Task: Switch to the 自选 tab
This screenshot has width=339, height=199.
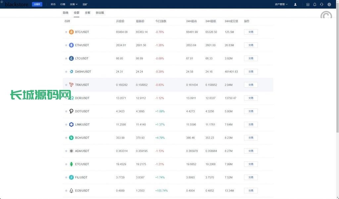Action: click(66, 13)
